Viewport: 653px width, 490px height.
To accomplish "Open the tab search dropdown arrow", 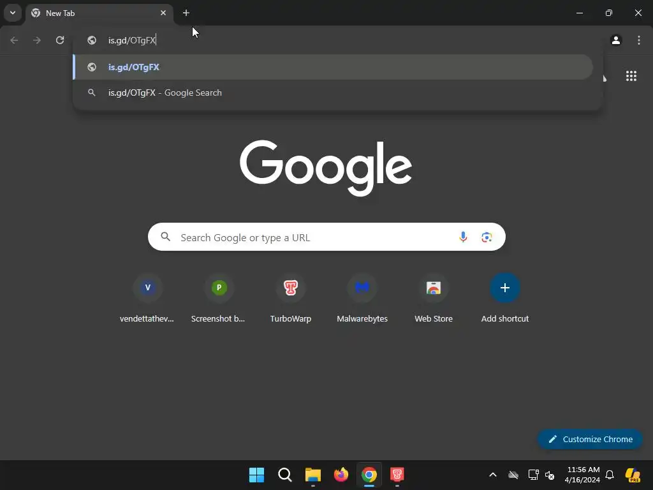I will pos(13,13).
